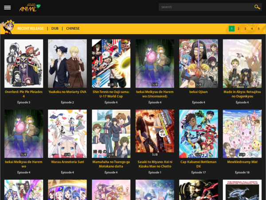Click Made in Abyss: Retsujitsu title
Image resolution: width=266 pixels, height=200 pixels.
coord(242,94)
